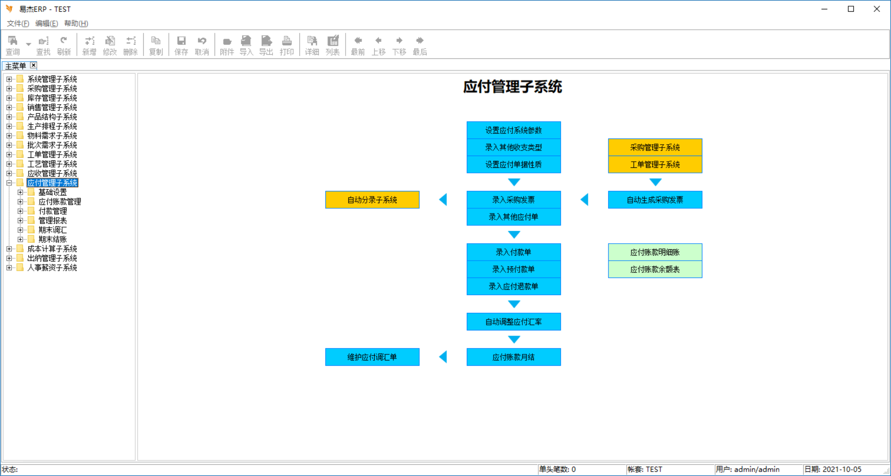This screenshot has height=476, width=891.
Task: Select 期末结账 in the tree
Action: point(53,239)
